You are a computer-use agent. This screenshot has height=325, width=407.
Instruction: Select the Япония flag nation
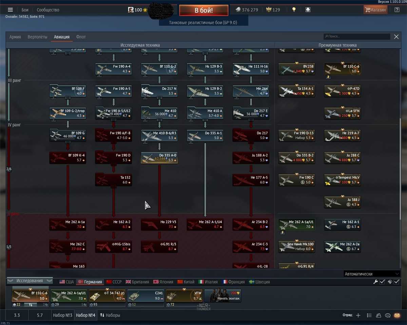(163, 282)
